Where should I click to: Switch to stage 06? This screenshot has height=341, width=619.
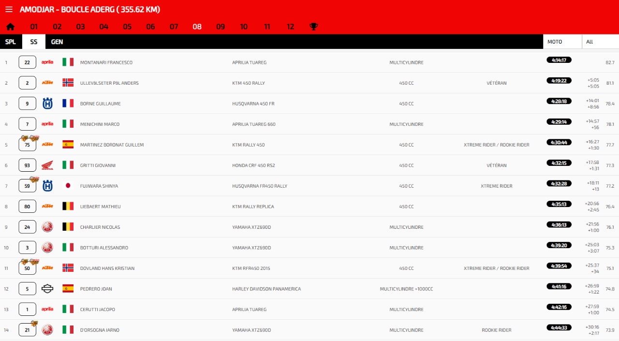pyautogui.click(x=150, y=27)
